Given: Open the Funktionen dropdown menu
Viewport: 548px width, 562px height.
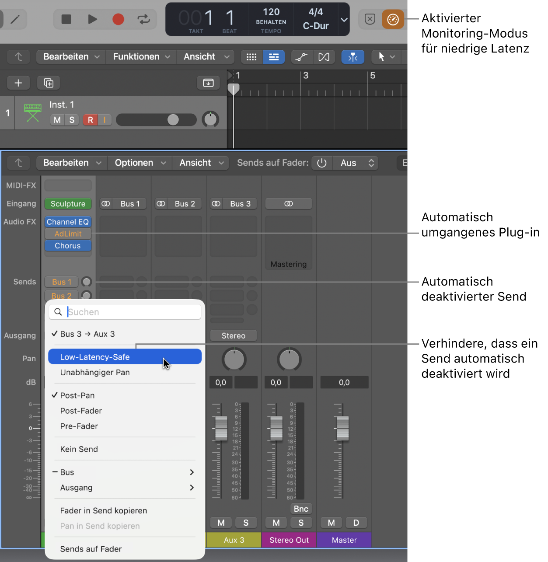Looking at the screenshot, I should click(x=141, y=57).
